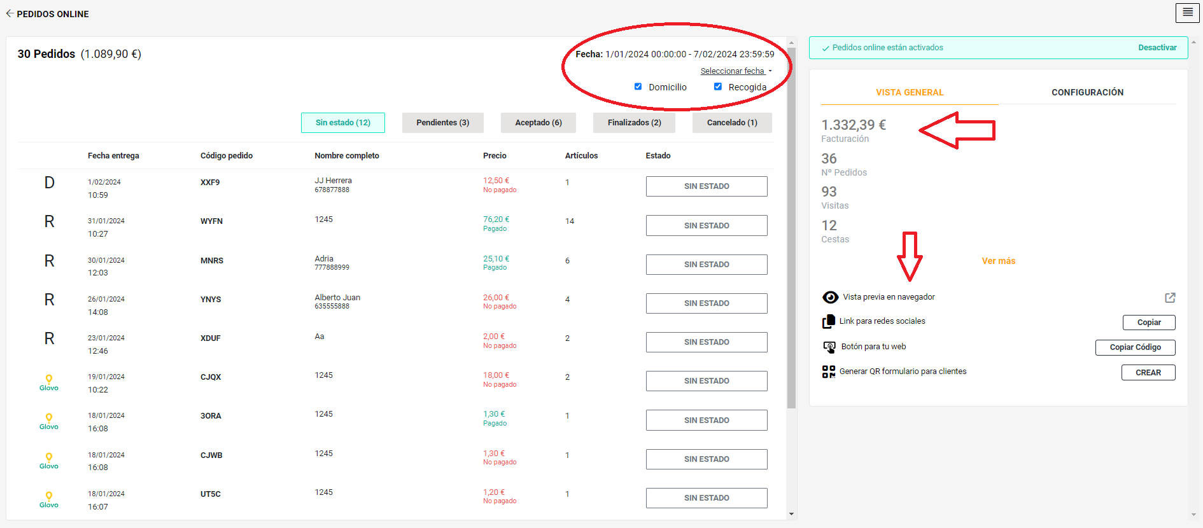The height and width of the screenshot is (528, 1203).
Task: Open the hamburger menu icon
Action: 1187,13
